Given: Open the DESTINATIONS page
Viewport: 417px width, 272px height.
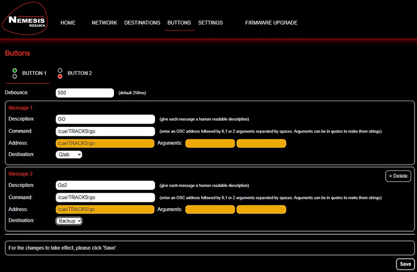Looking at the screenshot, I should click(x=142, y=23).
